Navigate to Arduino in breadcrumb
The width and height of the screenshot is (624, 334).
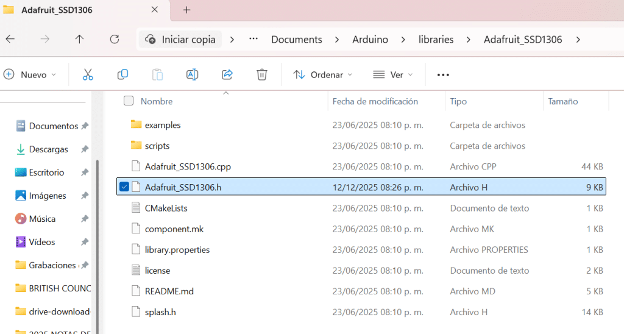tap(370, 40)
